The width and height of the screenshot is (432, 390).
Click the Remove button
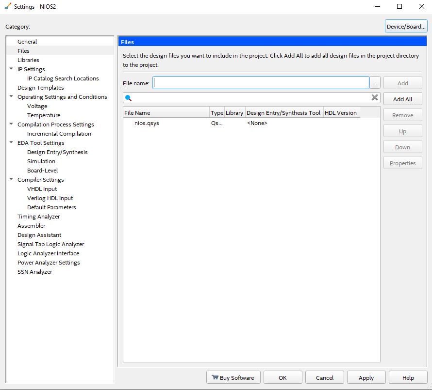(402, 115)
